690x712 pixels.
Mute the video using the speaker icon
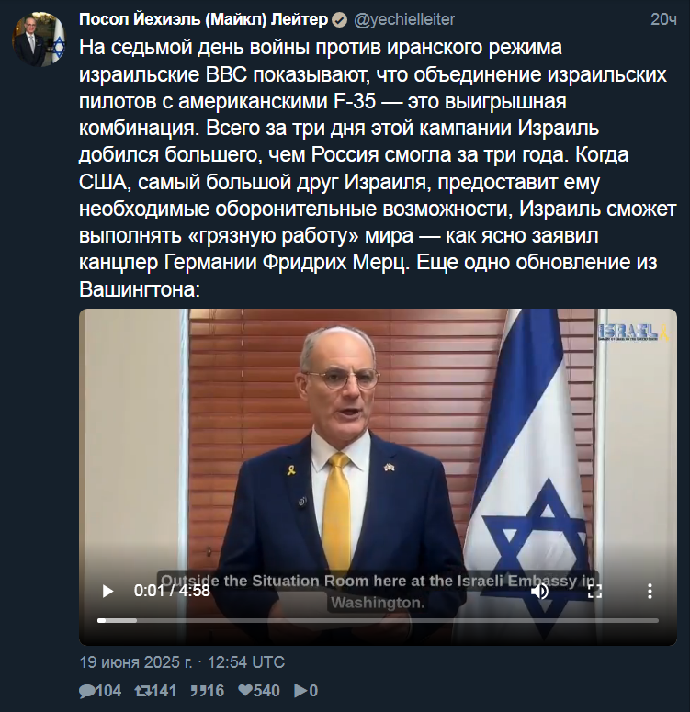pos(540,592)
